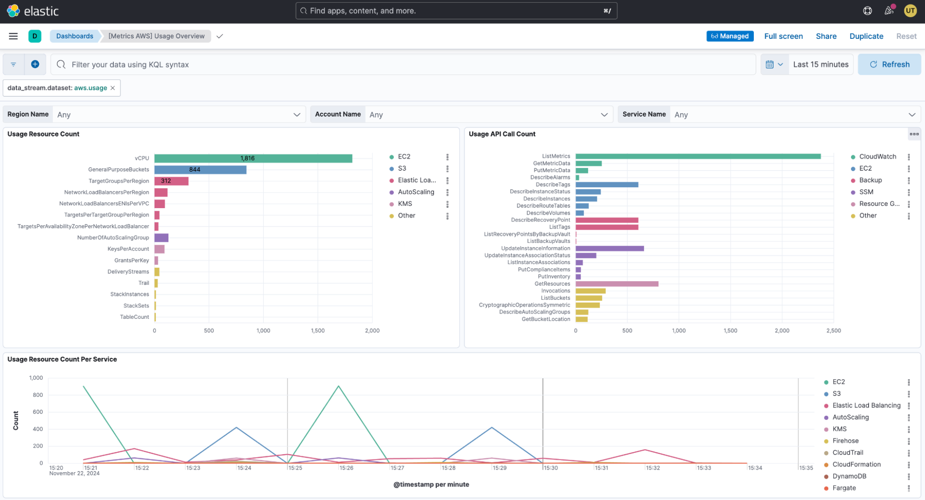Image resolution: width=925 pixels, height=500 pixels.
Task: Open the hamburger navigation menu
Action: pyautogui.click(x=13, y=36)
